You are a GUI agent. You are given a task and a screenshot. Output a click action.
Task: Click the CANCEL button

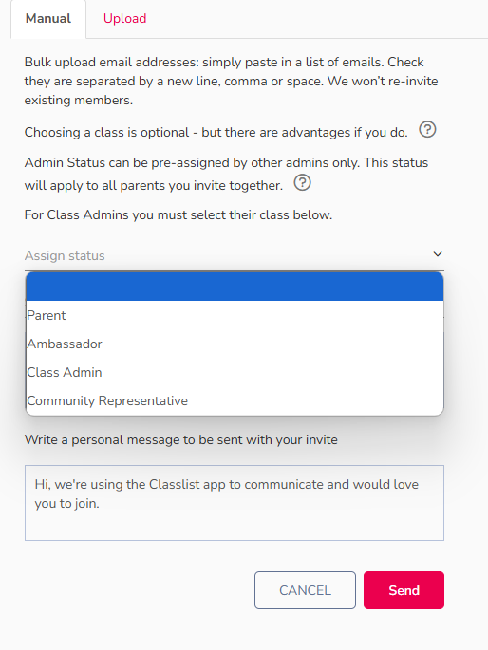[x=305, y=590]
